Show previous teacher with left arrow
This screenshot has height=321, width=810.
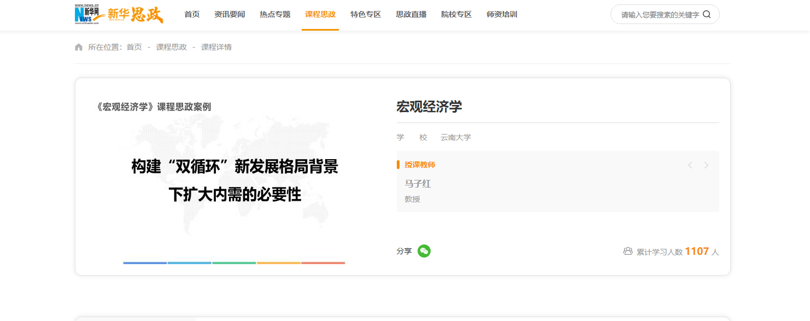(x=690, y=165)
